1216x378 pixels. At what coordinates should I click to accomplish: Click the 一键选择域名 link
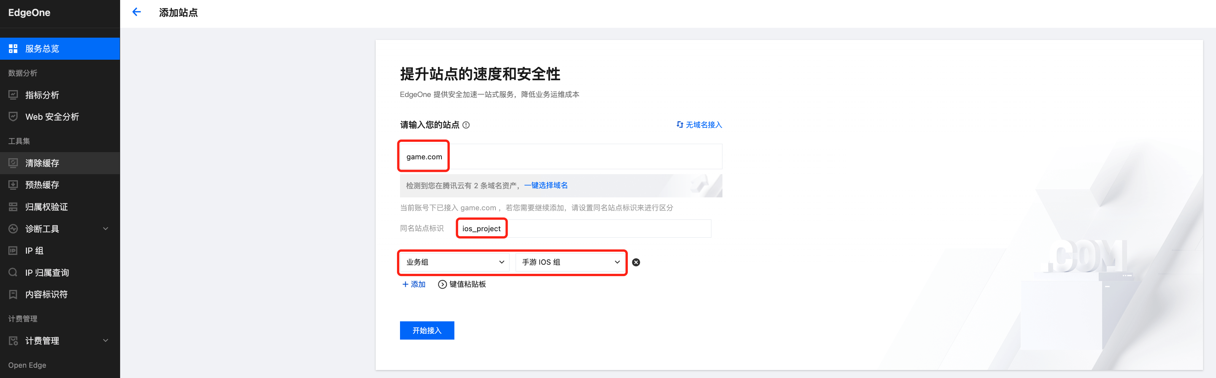546,186
